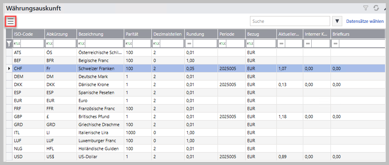
Task: Open the Dezimalstellen filter operator icon
Action: point(156,44)
